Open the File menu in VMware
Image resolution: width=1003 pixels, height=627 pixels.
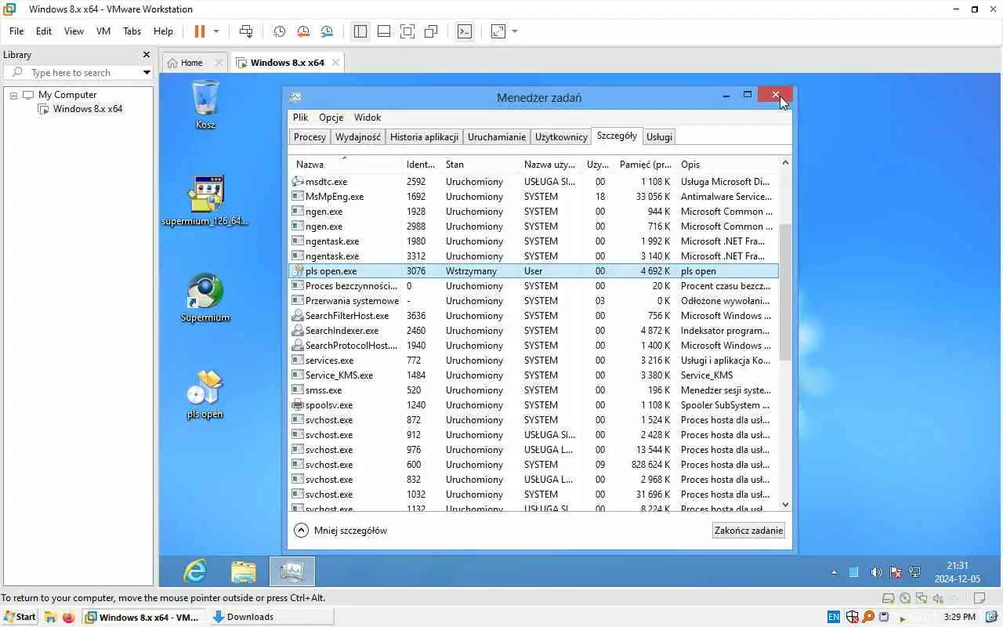(x=16, y=31)
